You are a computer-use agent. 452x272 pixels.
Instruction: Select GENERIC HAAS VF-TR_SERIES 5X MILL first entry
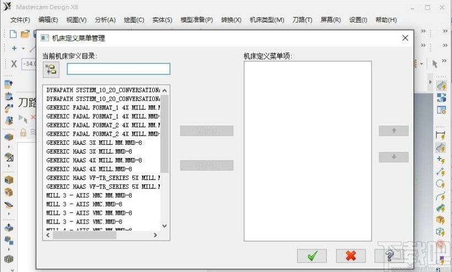pos(103,178)
